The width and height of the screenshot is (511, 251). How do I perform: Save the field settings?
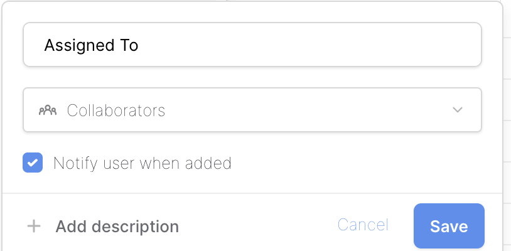(449, 226)
